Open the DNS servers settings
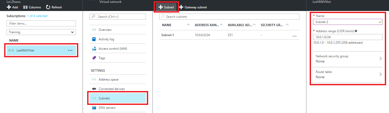 click(118, 108)
